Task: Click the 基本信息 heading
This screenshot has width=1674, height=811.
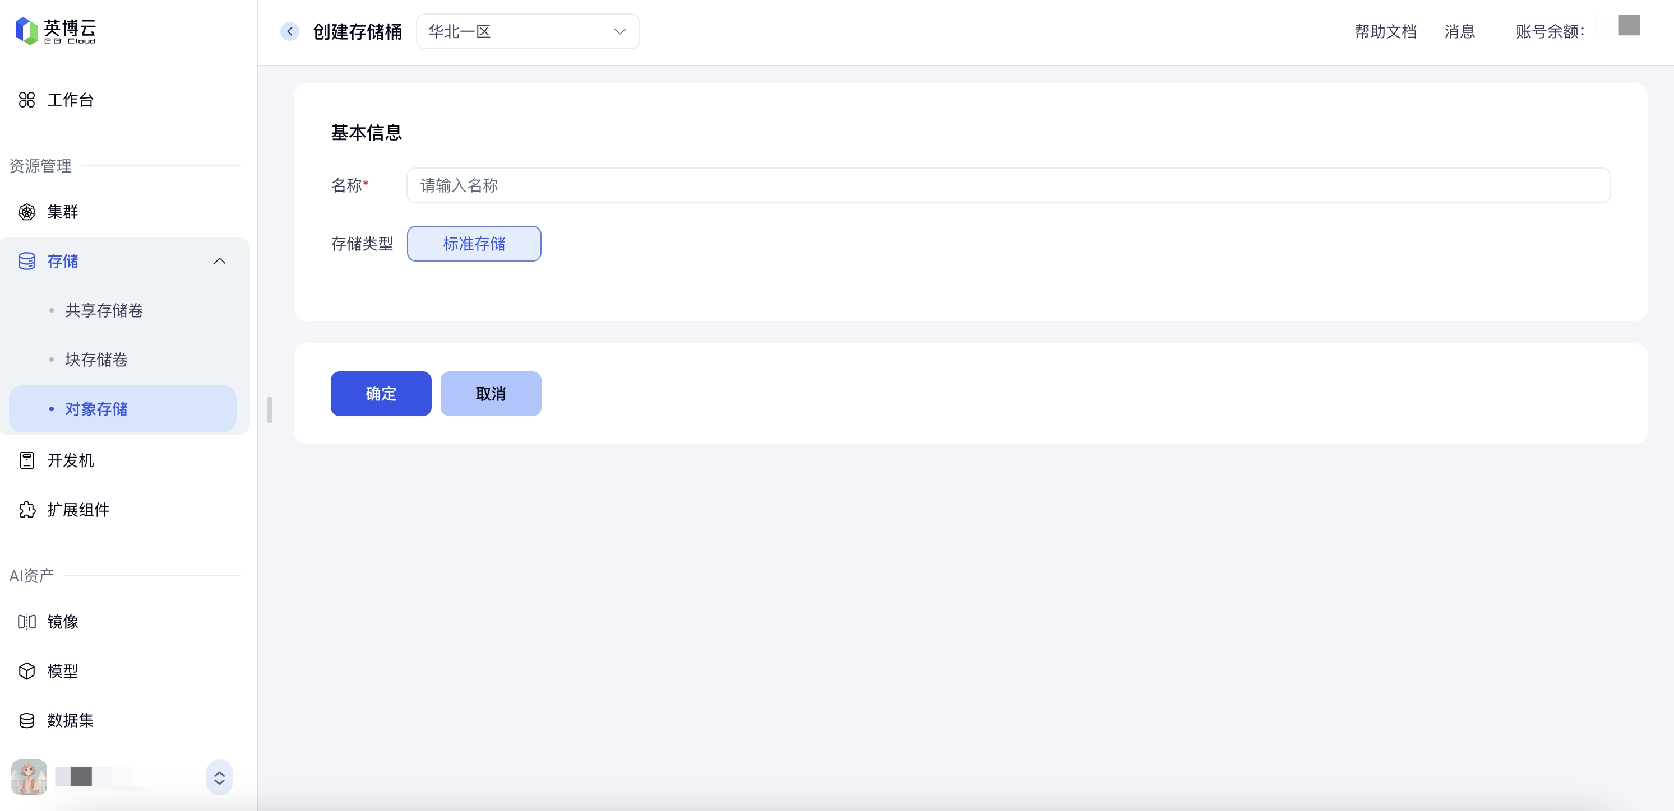Action: [x=367, y=133]
